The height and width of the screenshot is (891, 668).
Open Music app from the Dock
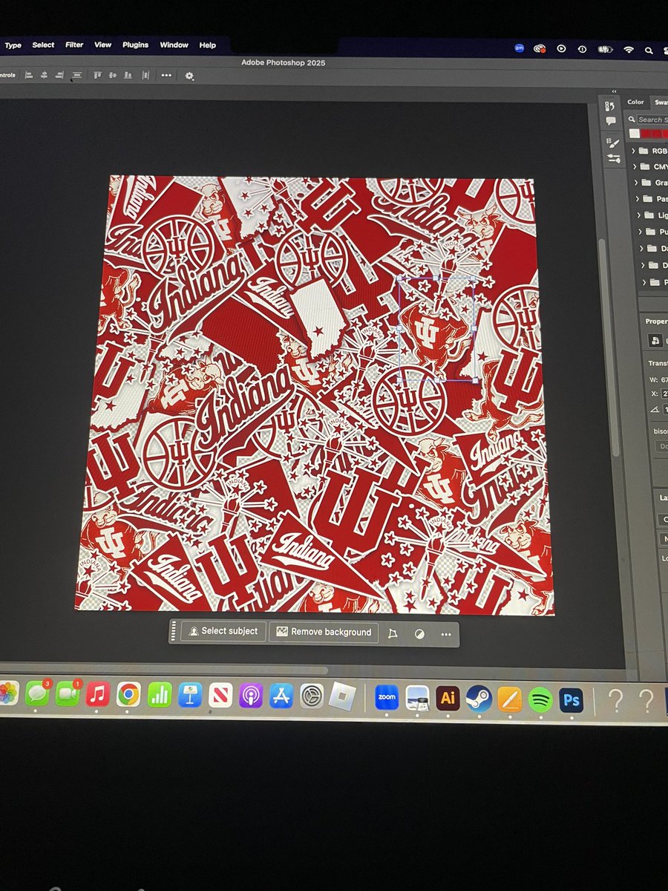98,694
